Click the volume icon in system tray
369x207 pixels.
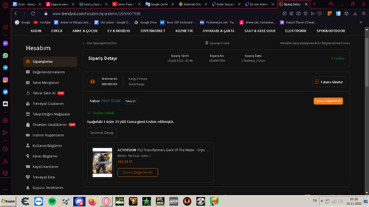pyautogui.click(x=340, y=201)
